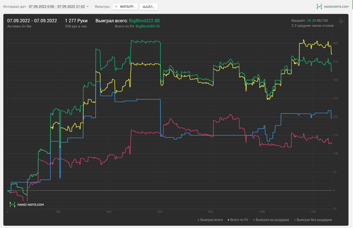Click the green legend dot for Выиграл всего
The image size is (353, 228).
[x=198, y=220]
